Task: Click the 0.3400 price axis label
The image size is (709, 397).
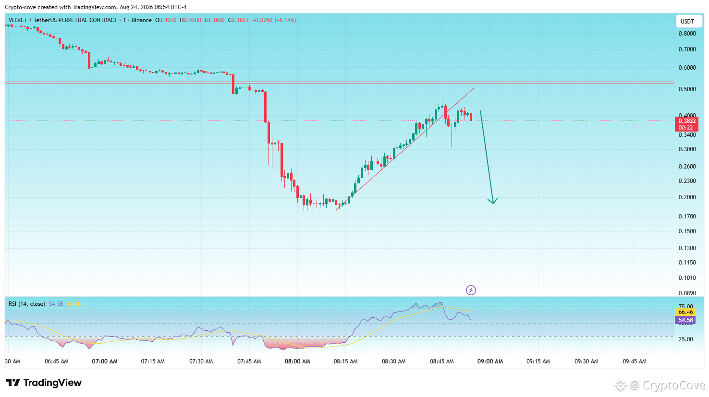Action: (x=687, y=135)
